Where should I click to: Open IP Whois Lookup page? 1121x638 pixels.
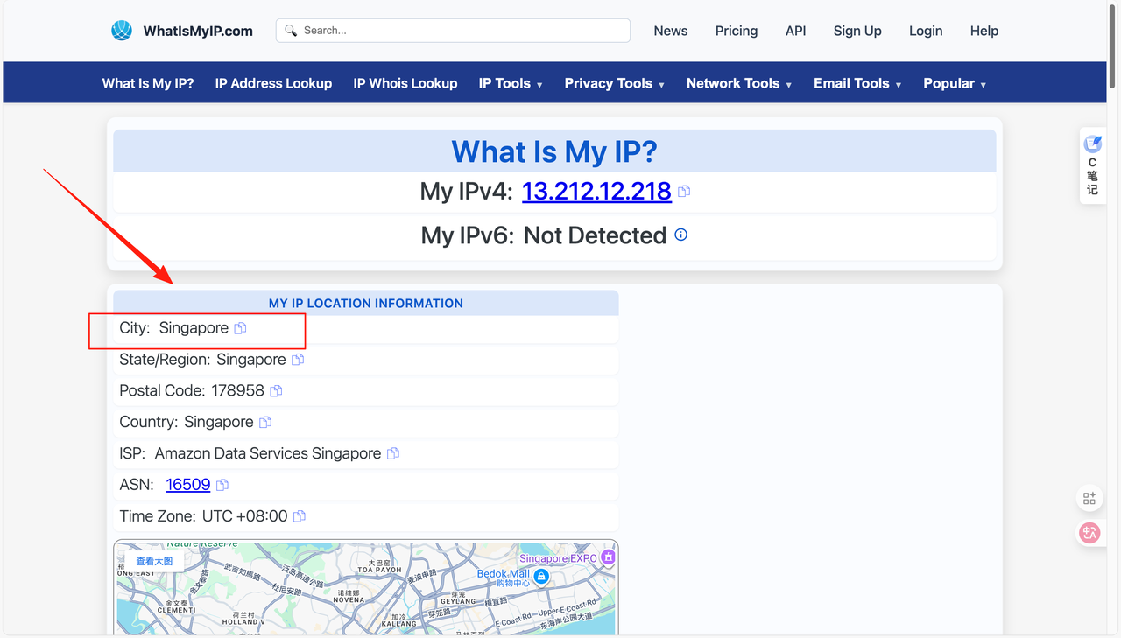click(405, 83)
